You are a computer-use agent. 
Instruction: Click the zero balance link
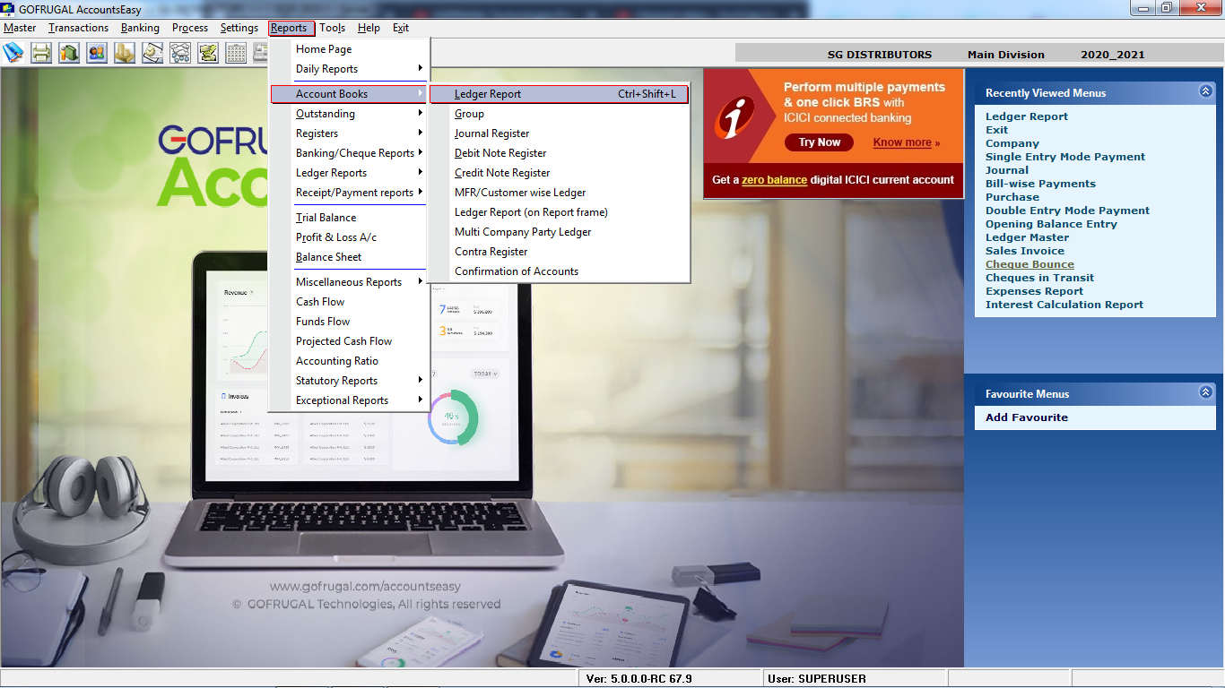coord(774,180)
